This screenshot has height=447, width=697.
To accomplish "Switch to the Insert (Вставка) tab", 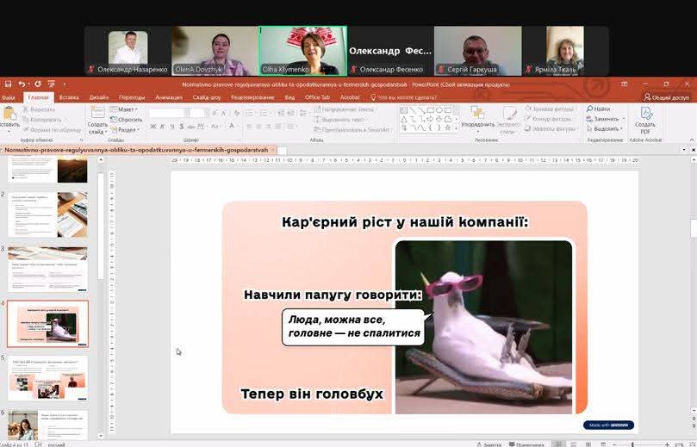I will tap(69, 98).
